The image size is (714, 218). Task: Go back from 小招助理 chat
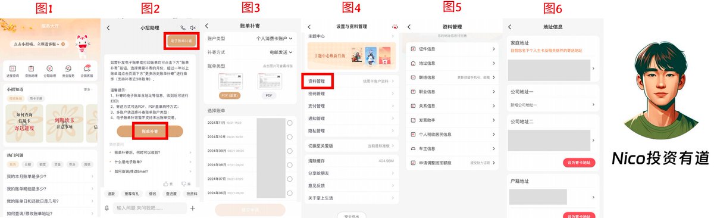(108, 28)
